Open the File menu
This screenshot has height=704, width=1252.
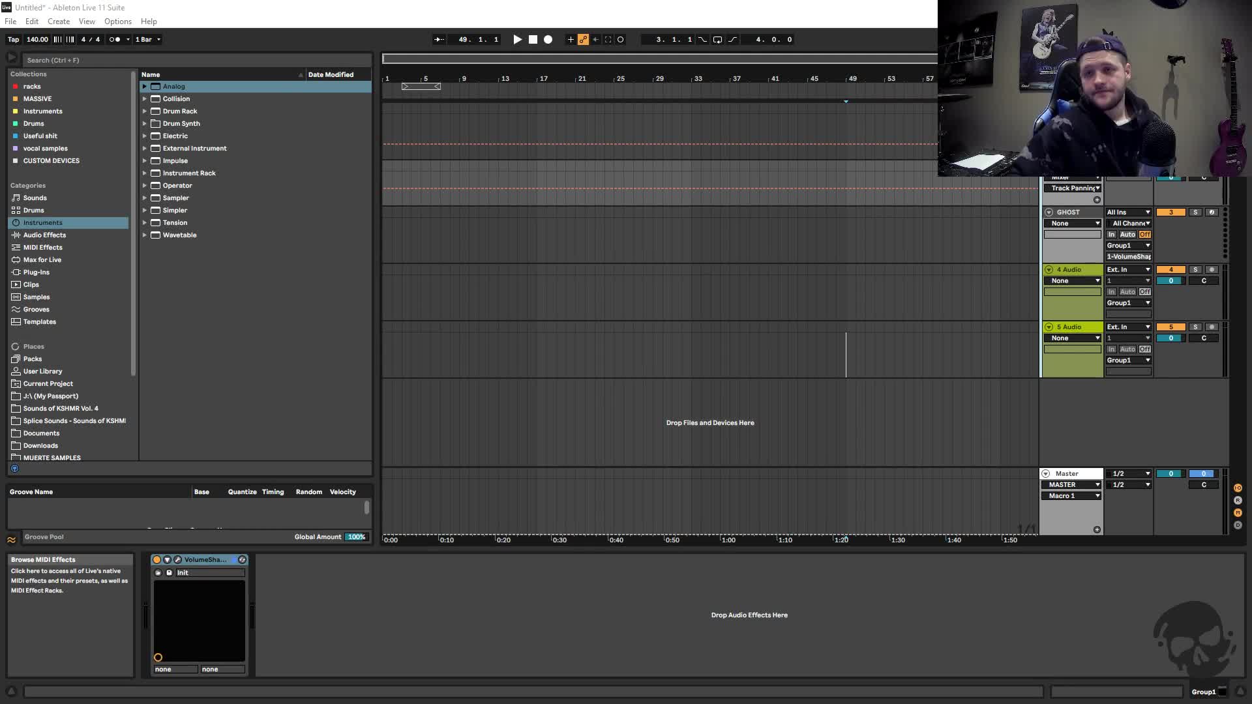point(10,22)
